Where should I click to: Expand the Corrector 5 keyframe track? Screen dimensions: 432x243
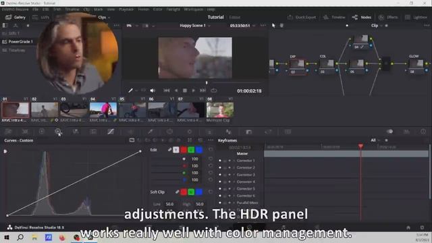[234, 189]
